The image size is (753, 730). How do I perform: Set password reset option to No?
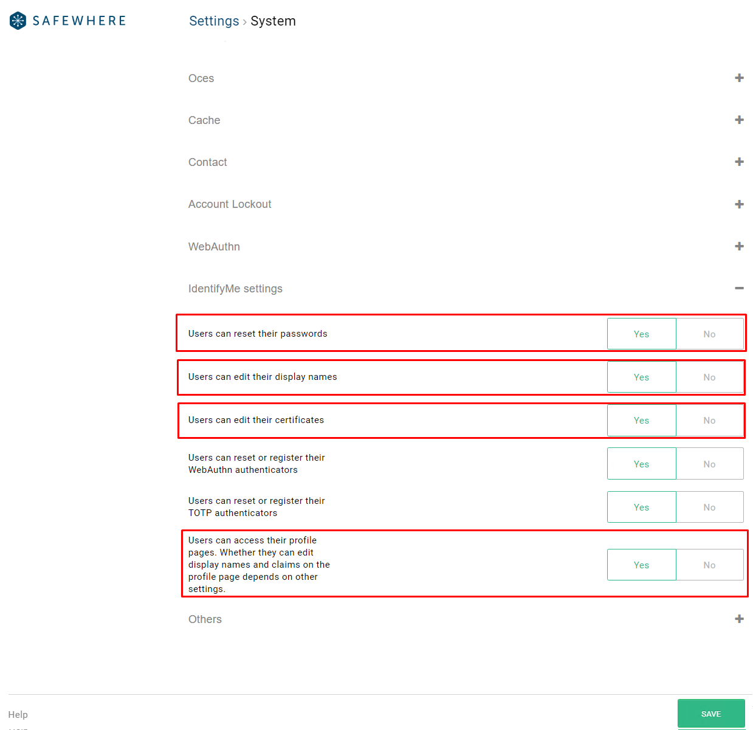pos(709,334)
